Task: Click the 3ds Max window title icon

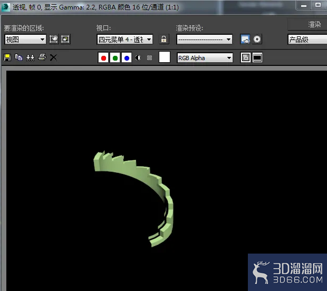Action: coord(6,7)
